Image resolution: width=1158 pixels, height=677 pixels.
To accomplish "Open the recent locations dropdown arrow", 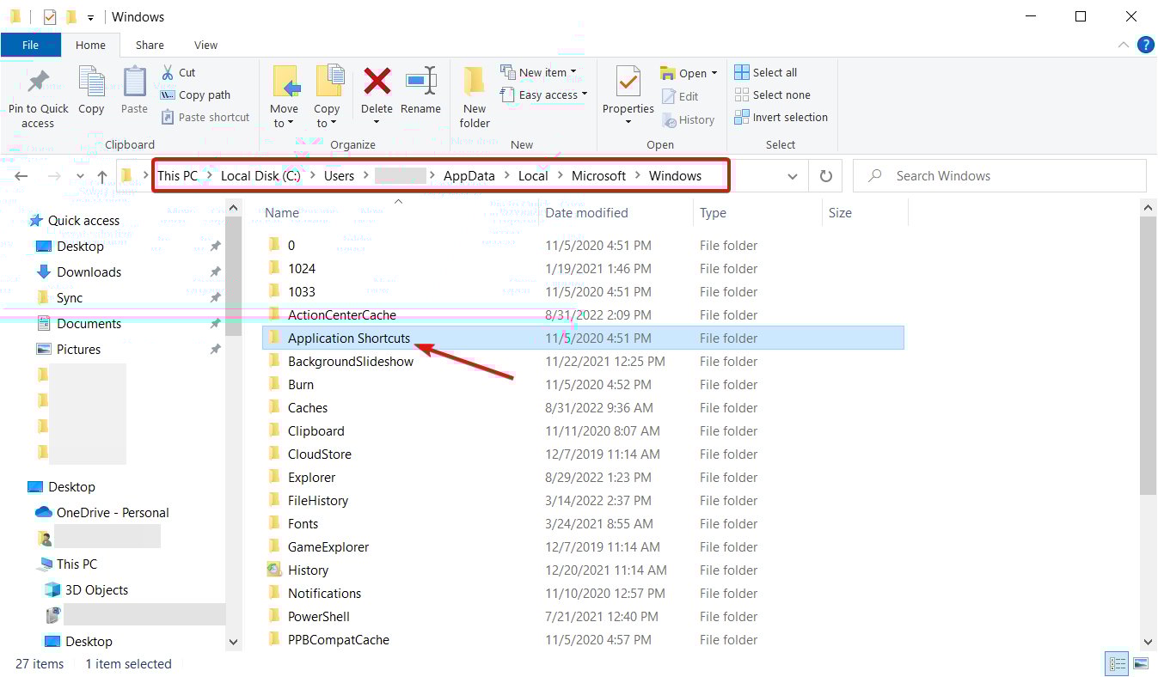I will point(80,176).
